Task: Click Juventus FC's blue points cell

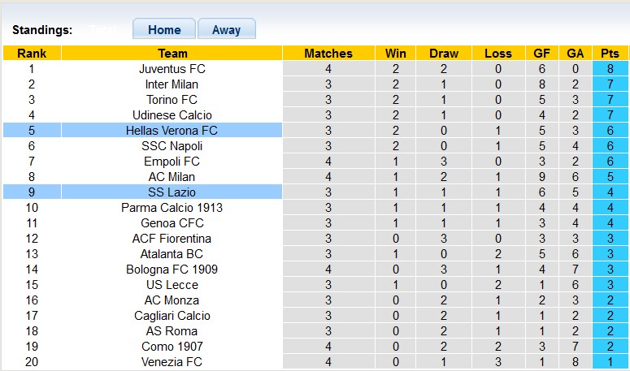Action: pos(610,69)
